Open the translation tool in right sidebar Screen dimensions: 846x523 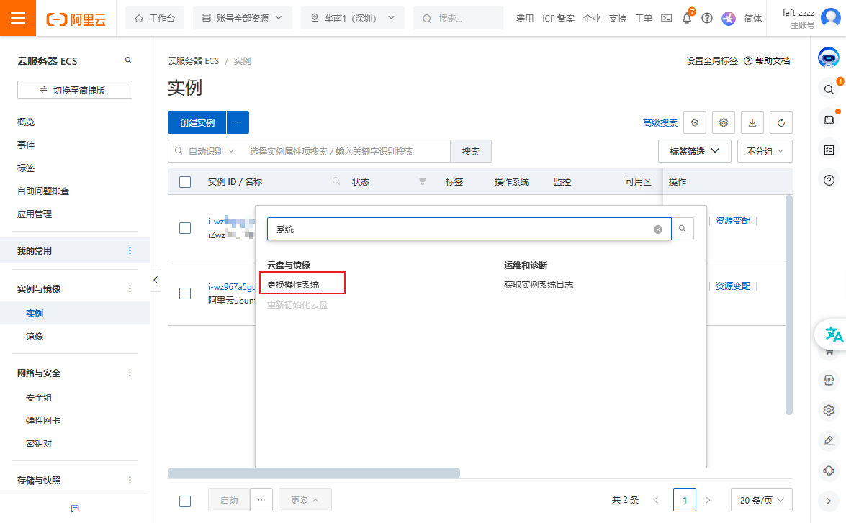click(832, 334)
